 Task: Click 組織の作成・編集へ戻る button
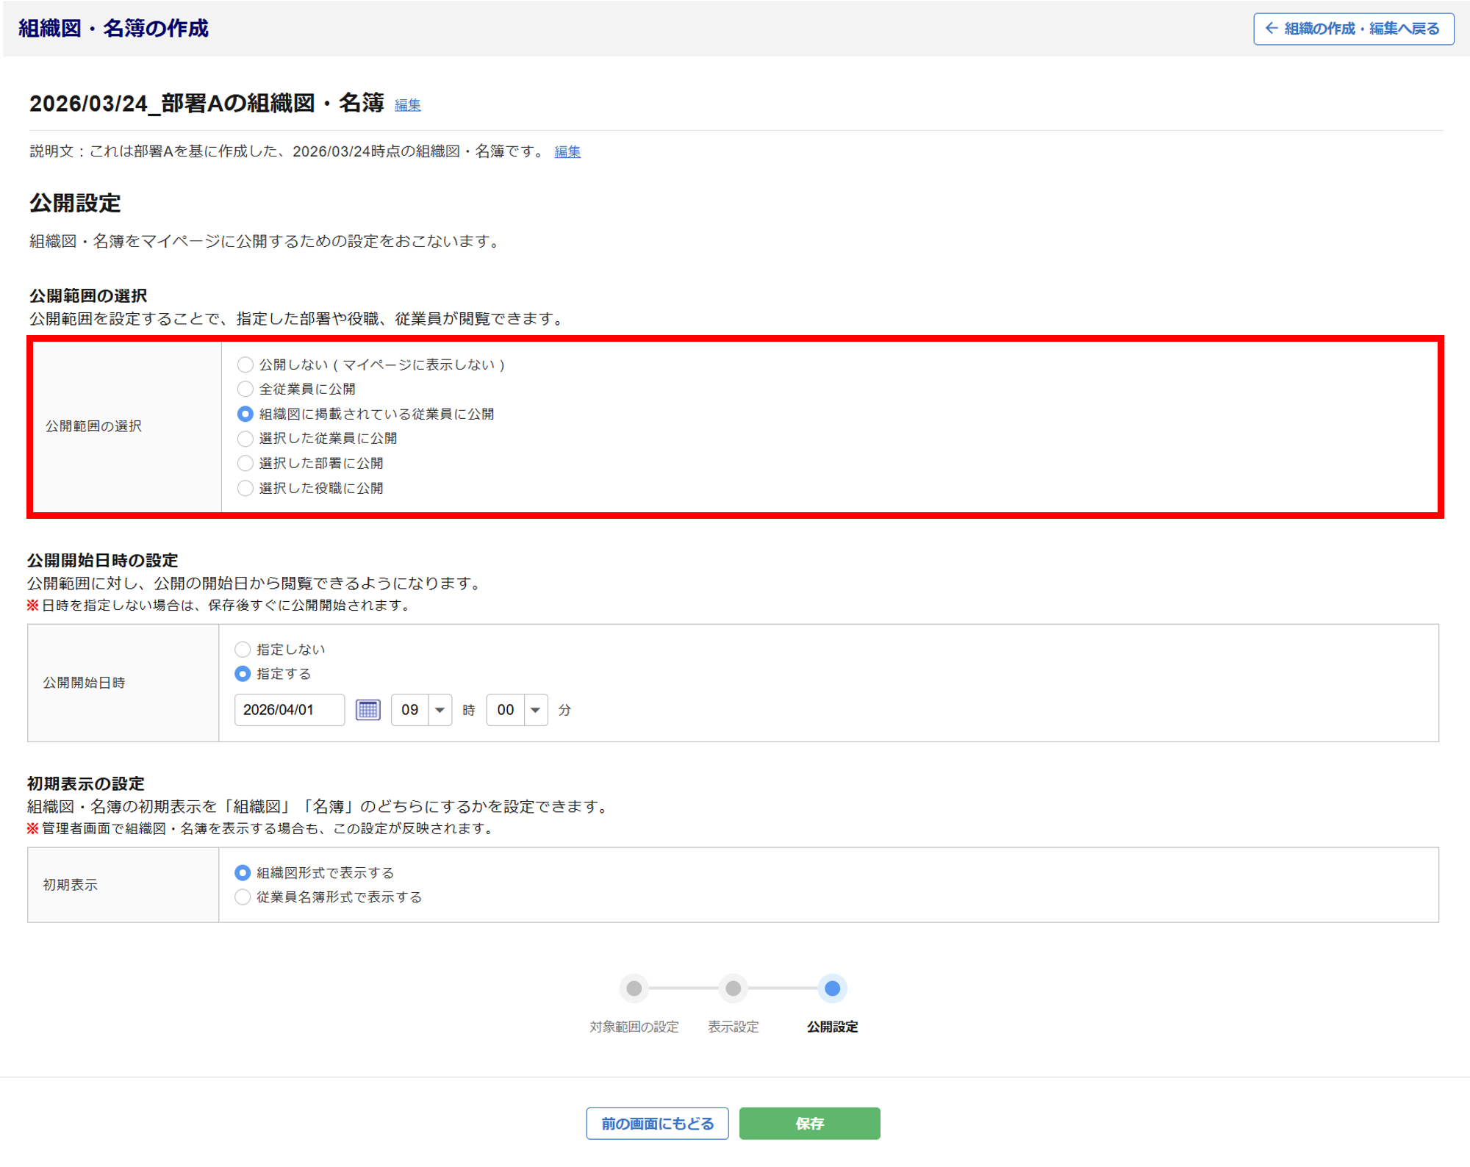(1353, 29)
